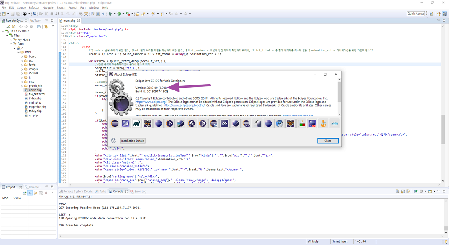Switch to the Error Log tab
449x245 pixels.
tap(138, 192)
